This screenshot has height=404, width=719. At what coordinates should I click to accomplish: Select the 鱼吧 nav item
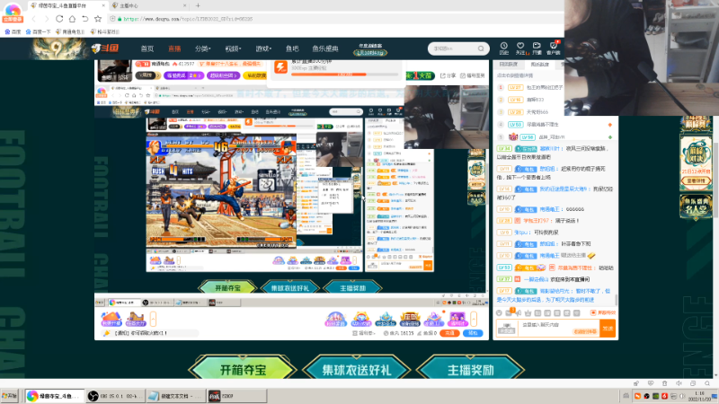click(x=292, y=48)
